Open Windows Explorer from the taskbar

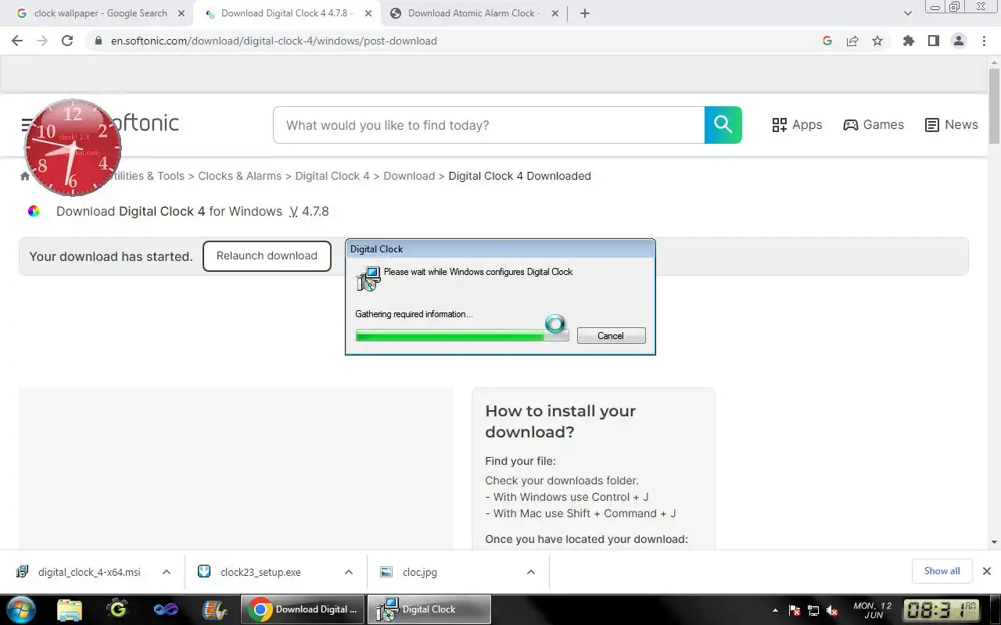click(x=70, y=609)
